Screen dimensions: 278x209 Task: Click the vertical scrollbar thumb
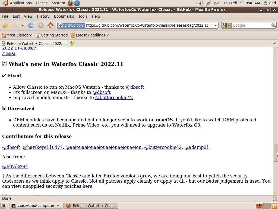(x=275, y=153)
